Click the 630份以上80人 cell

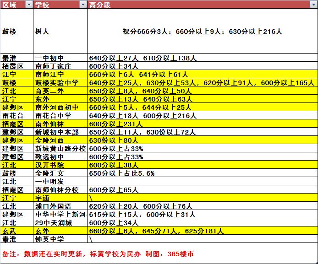tap(203, 140)
